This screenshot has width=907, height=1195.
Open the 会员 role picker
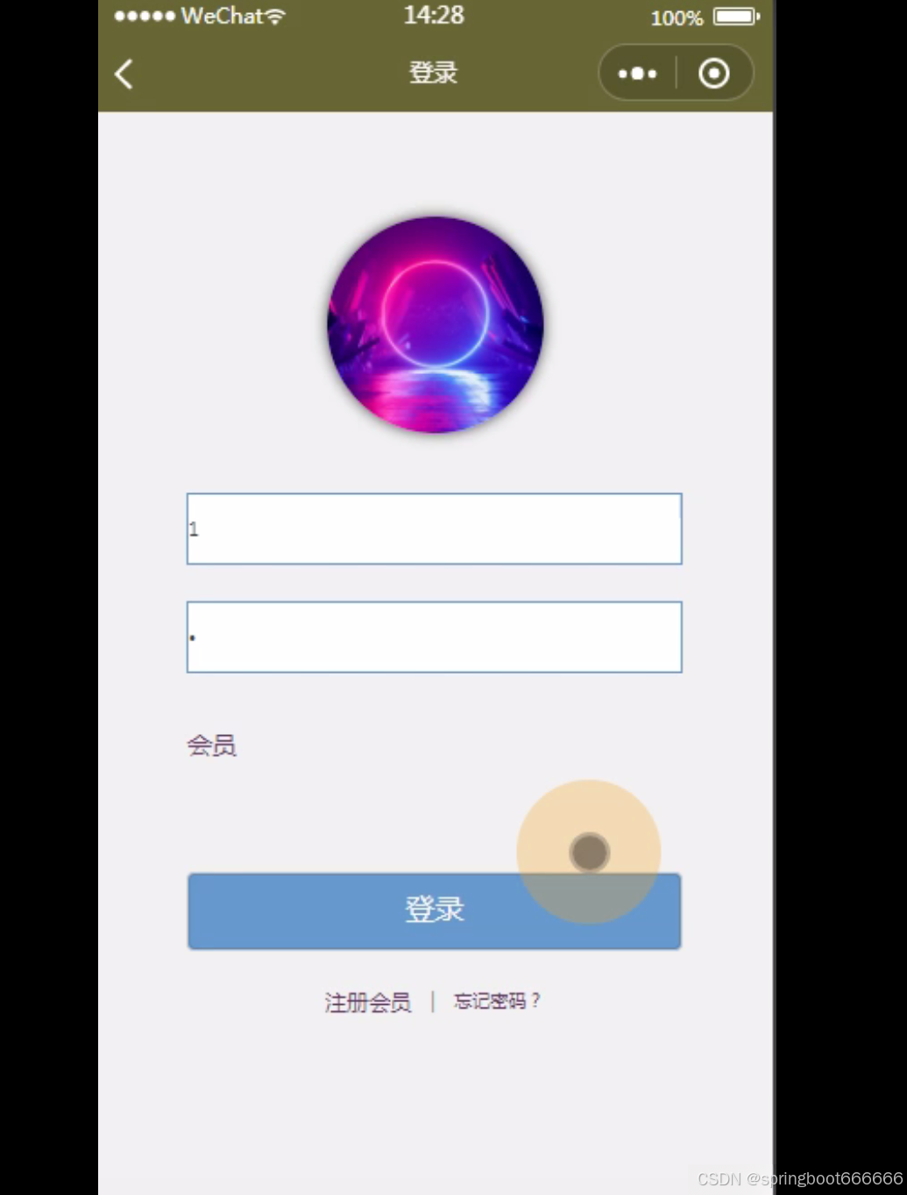coord(212,746)
